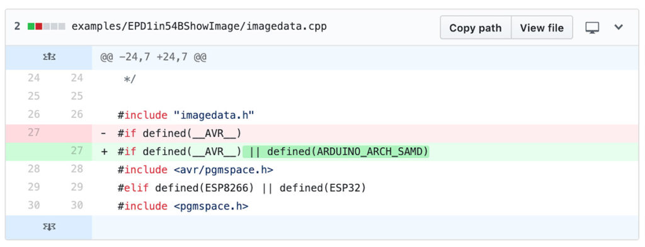The height and width of the screenshot is (247, 645).
Task: Click the highlighted defined(ARDUINO_ARCH_SAMD) addition
Action: pos(336,151)
